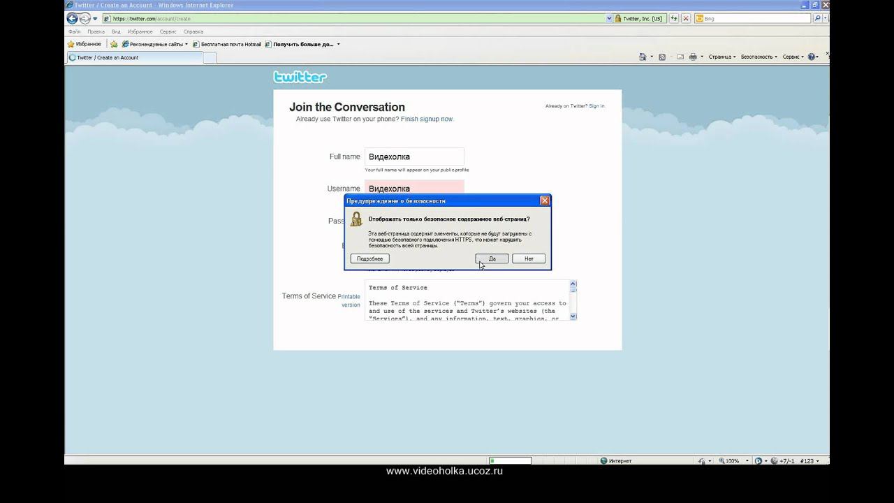Click the protected mode lock status icon
894x503 pixels.
coord(702,461)
